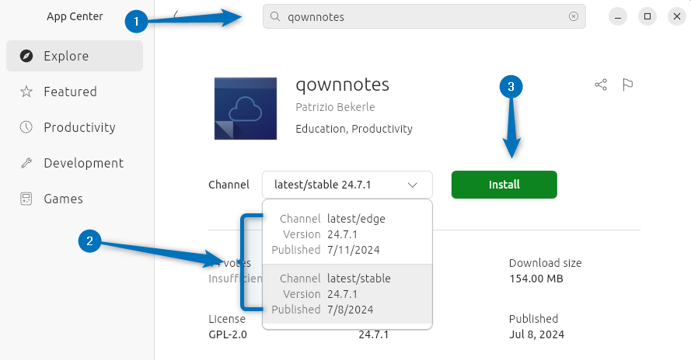Click the Download size label
This screenshot has width=691, height=360.
(x=545, y=263)
